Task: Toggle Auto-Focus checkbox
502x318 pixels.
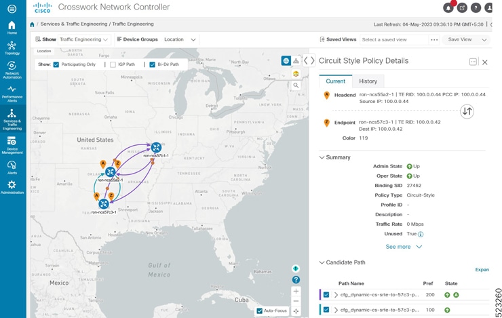Action: click(260, 311)
